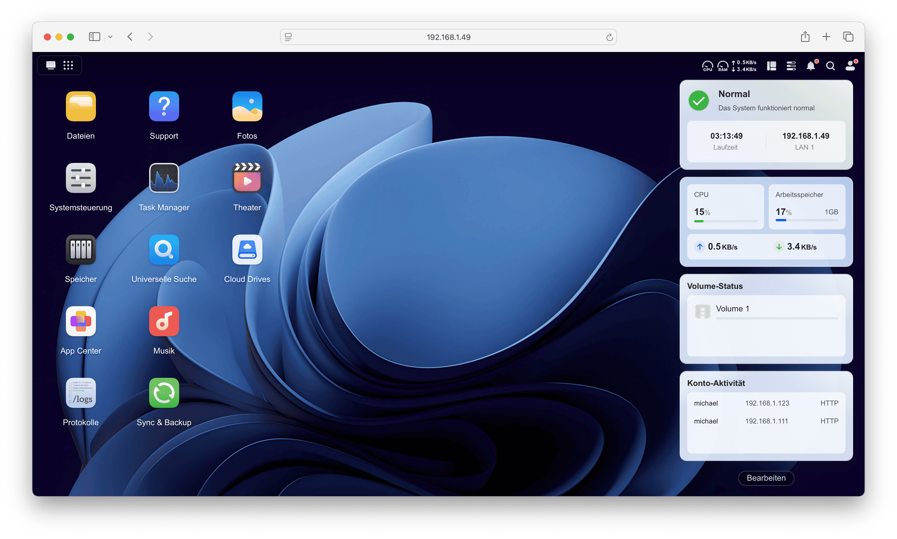The height and width of the screenshot is (539, 897).
Task: Open the Systemsteuerung control panel
Action: click(x=81, y=178)
